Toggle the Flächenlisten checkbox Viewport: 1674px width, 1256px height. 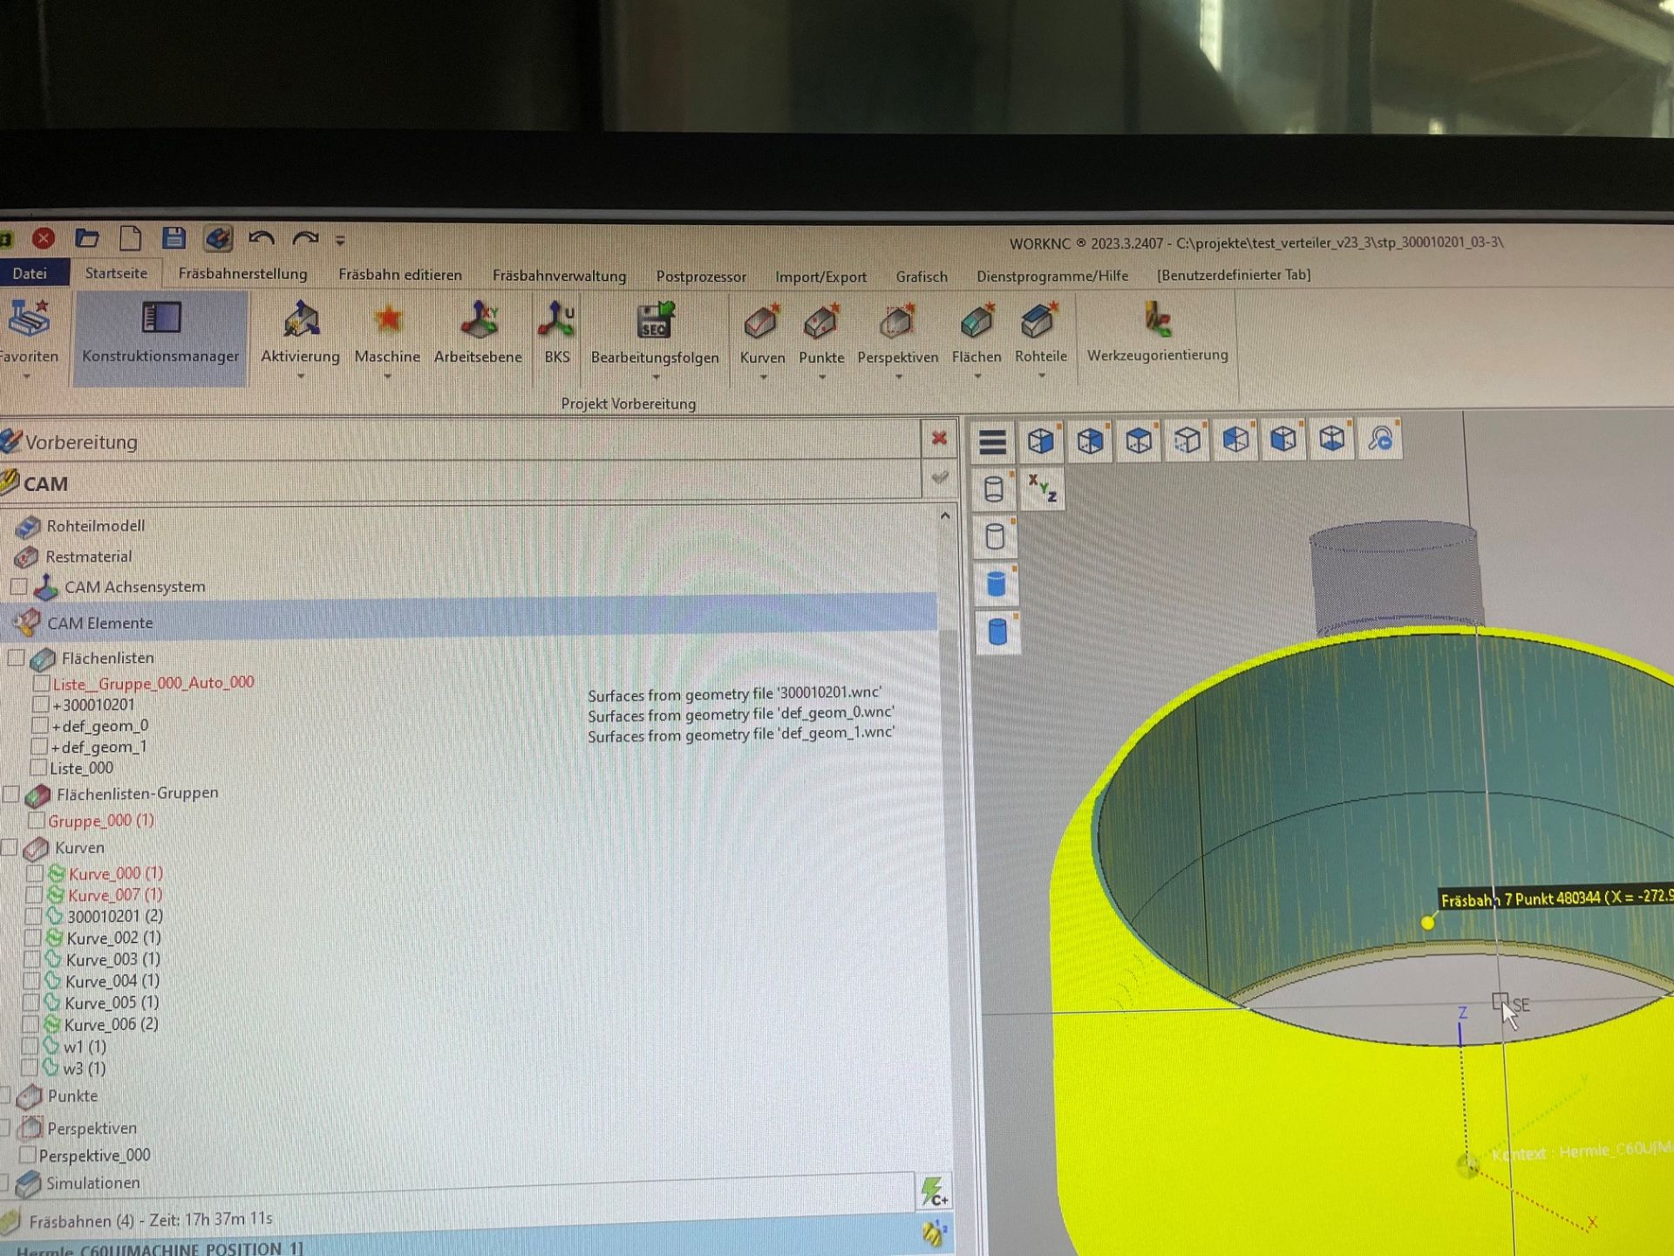[x=16, y=658]
